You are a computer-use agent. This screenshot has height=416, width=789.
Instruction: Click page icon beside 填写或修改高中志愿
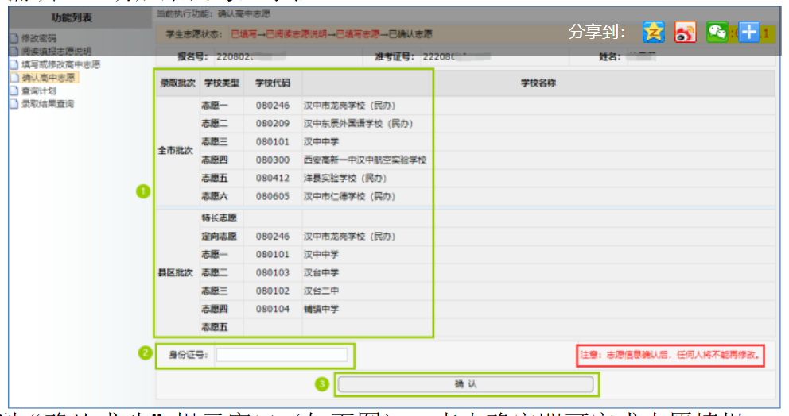click(14, 64)
